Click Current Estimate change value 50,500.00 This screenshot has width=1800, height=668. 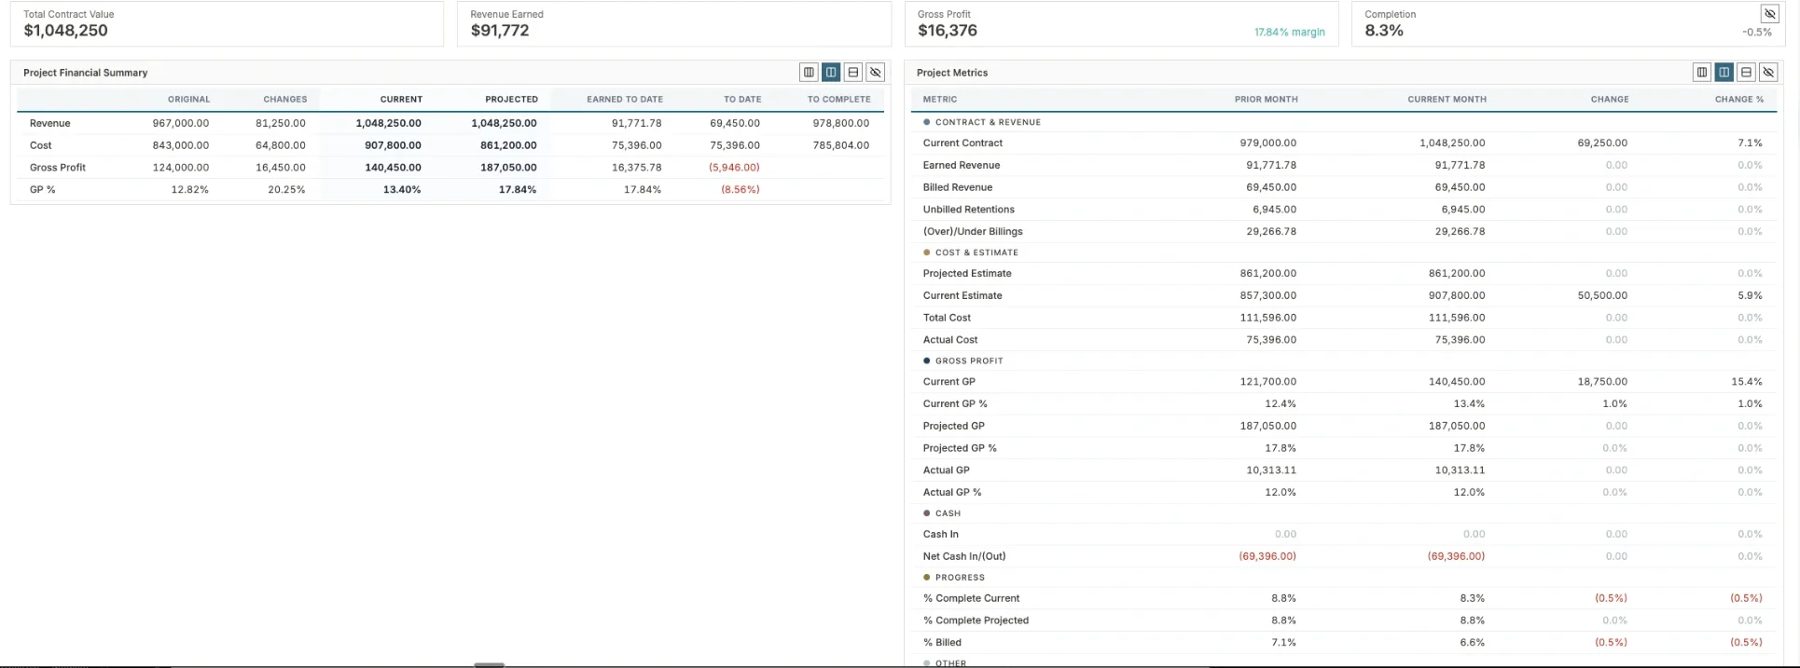coord(1602,295)
